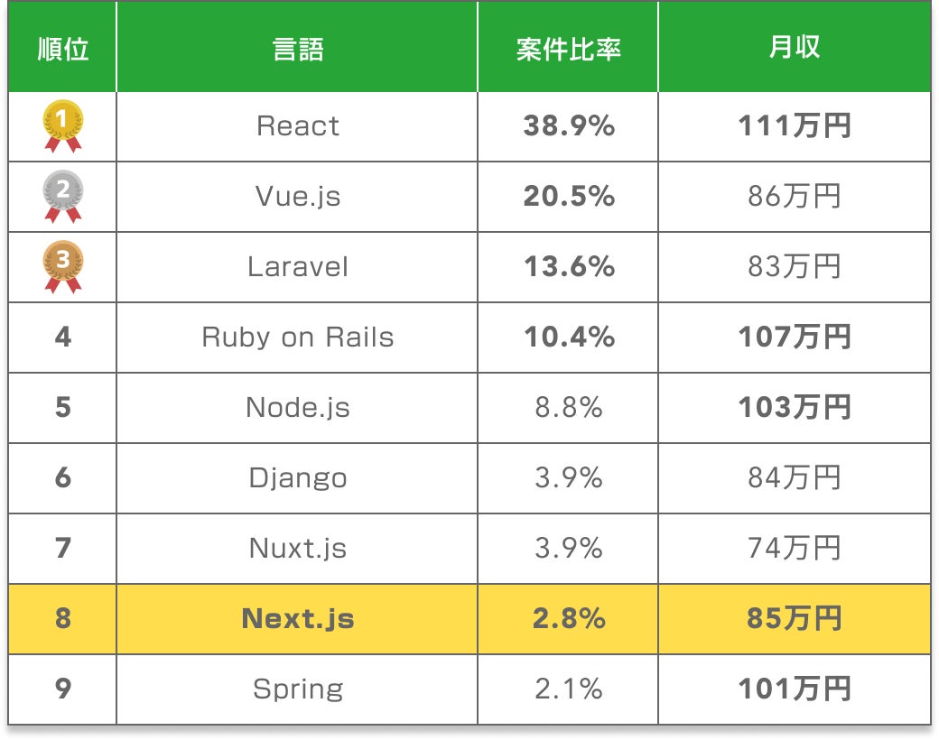Click the 案件比率 column header

pyautogui.click(x=569, y=49)
